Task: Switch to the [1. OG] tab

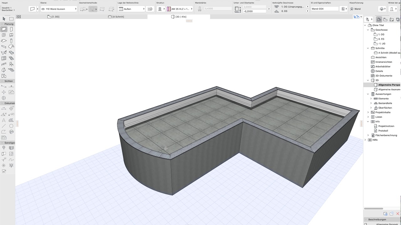Action: pyautogui.click(x=53, y=17)
